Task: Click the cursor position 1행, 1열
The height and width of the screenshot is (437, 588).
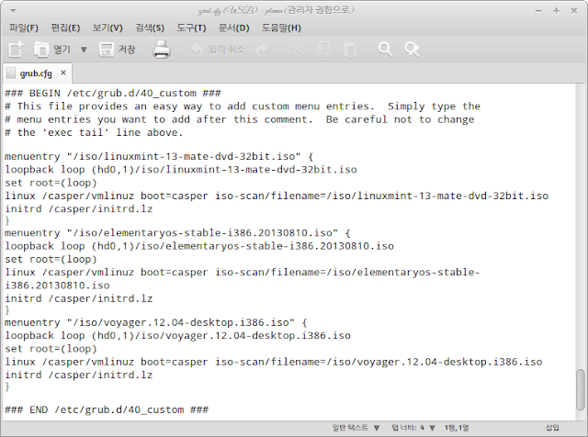Action: pos(457,428)
